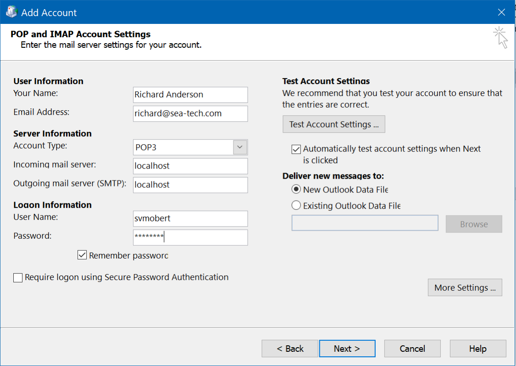
Task: Click the Your Name text field
Action: click(190, 95)
